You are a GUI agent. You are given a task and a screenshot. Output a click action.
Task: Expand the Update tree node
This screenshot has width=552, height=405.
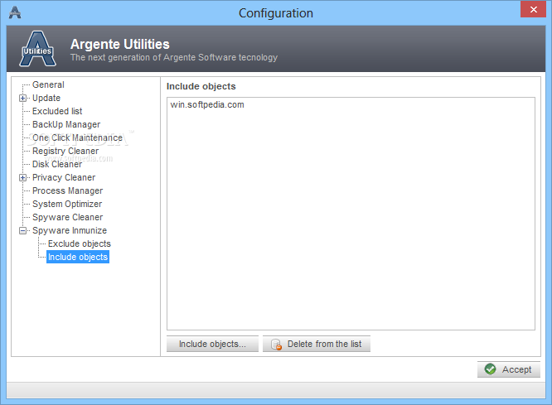[x=22, y=99]
